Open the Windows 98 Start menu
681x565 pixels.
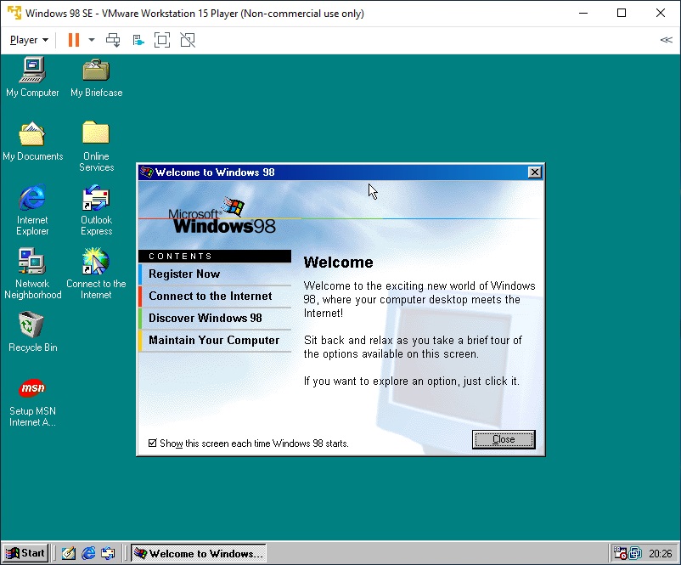pos(25,553)
